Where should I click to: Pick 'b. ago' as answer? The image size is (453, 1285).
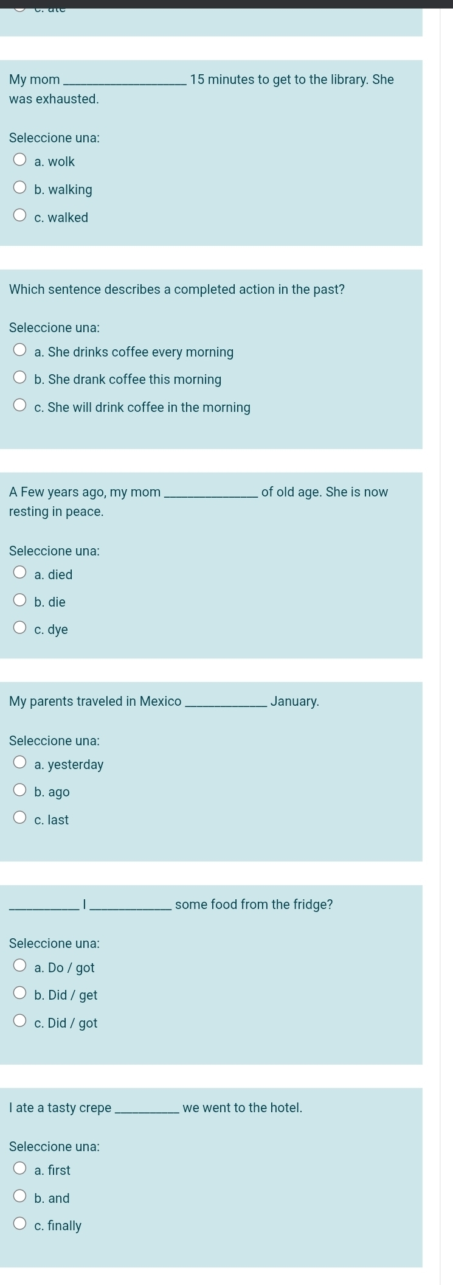pyautogui.click(x=20, y=791)
